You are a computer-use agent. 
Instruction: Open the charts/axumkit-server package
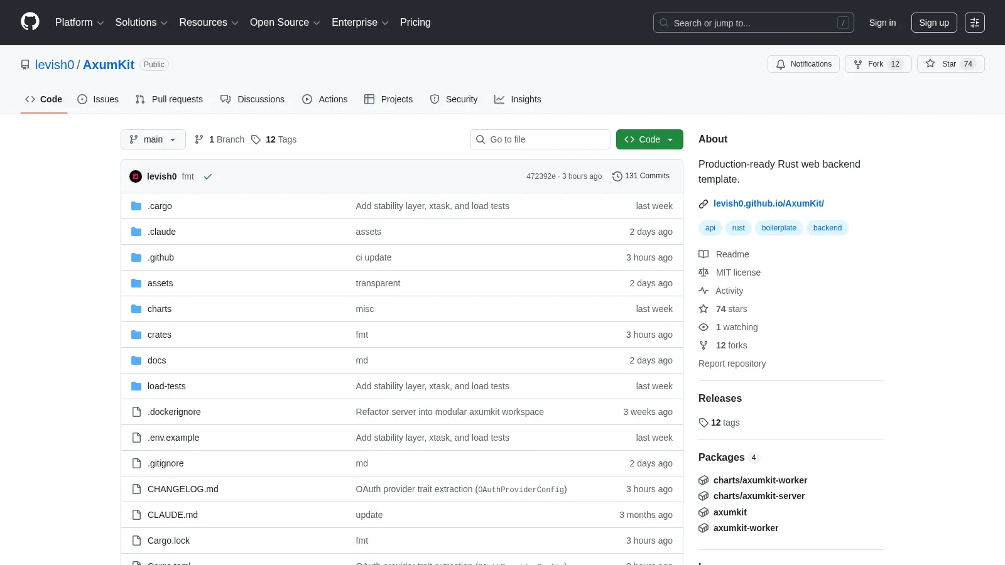[759, 496]
